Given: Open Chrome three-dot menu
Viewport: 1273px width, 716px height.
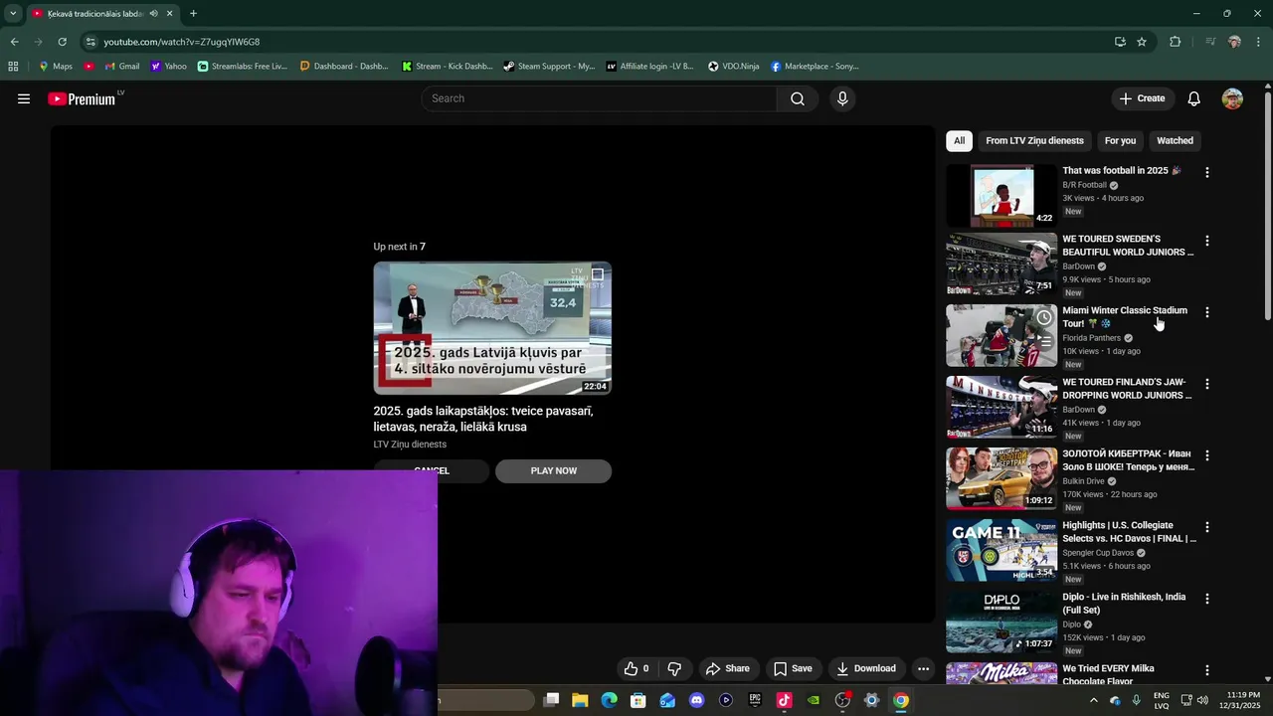Looking at the screenshot, I should [1258, 42].
